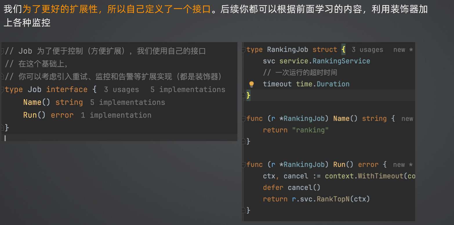
Task: Click the yellow lightbulb intention icon beside timeout
Action: coord(251,84)
